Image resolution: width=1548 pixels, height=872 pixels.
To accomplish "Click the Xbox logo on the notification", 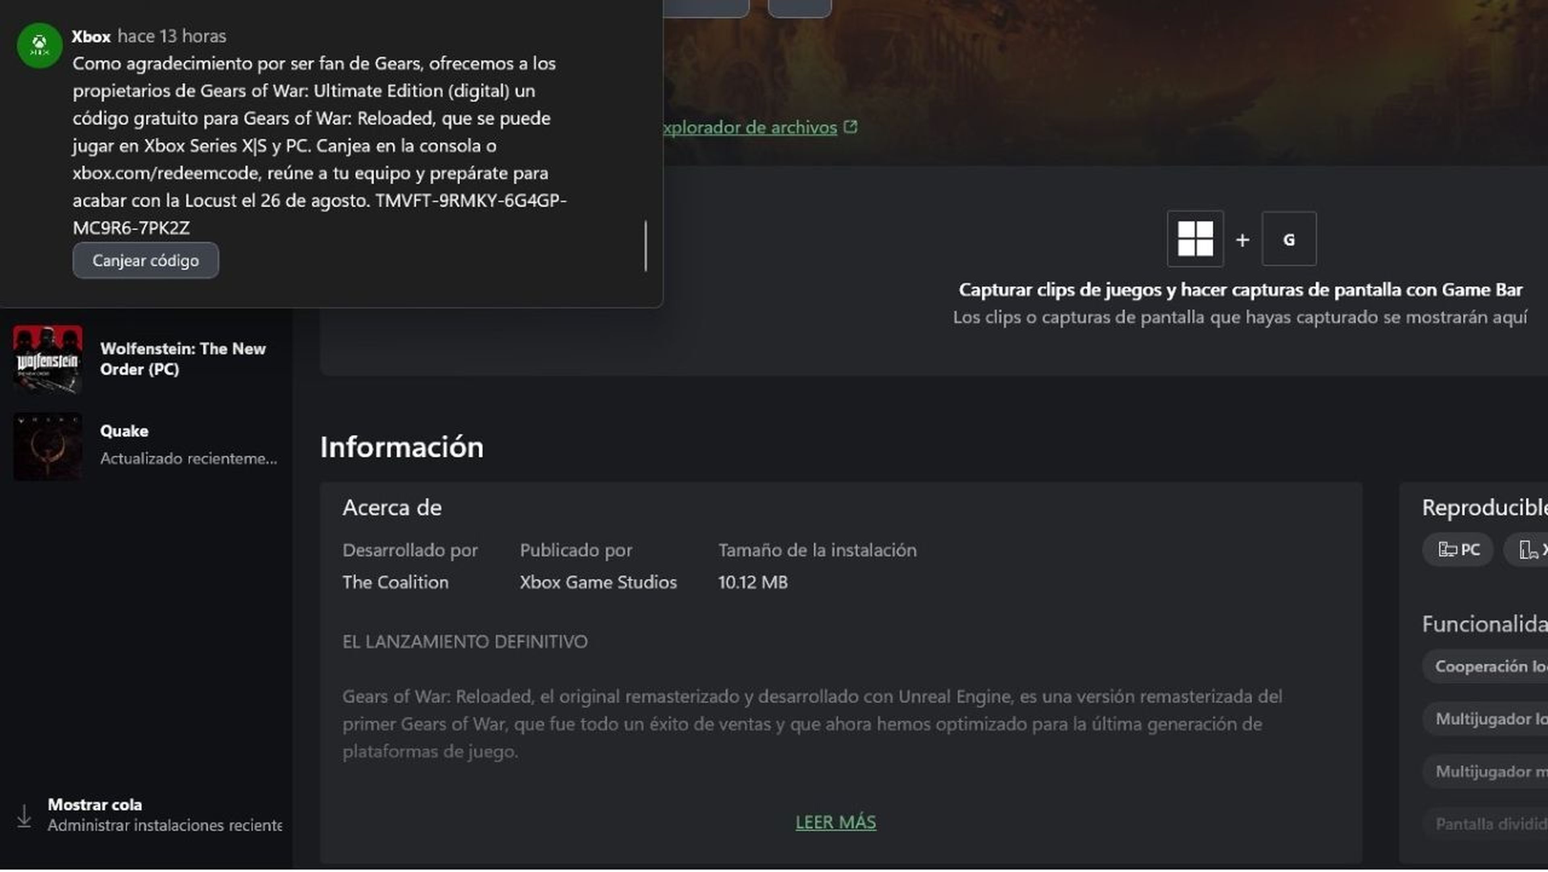I will pos(38,46).
